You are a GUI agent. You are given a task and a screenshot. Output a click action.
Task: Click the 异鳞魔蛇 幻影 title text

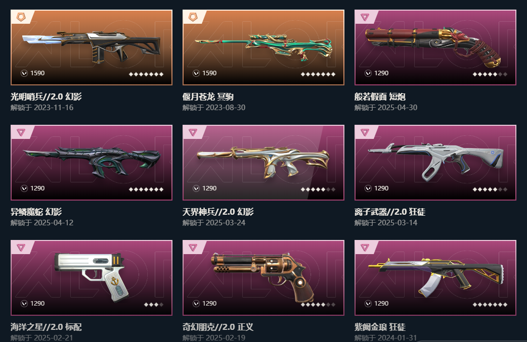[36, 212]
